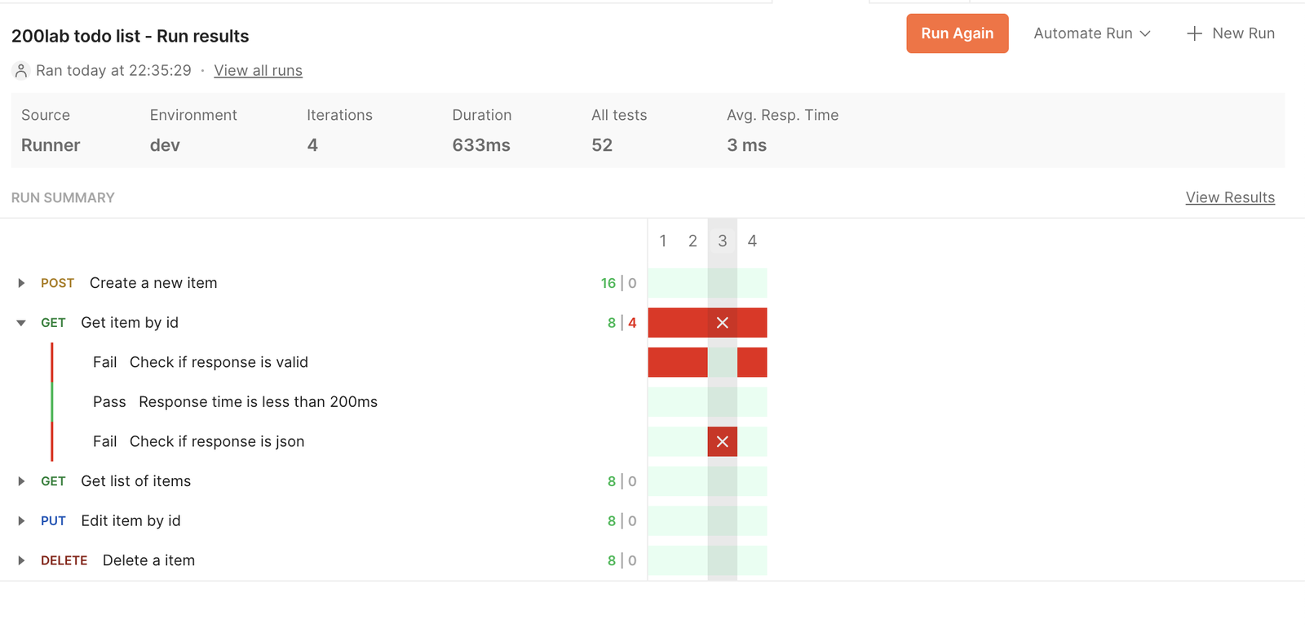Click the plus icon beside New Run
1305x628 pixels.
pyautogui.click(x=1194, y=33)
